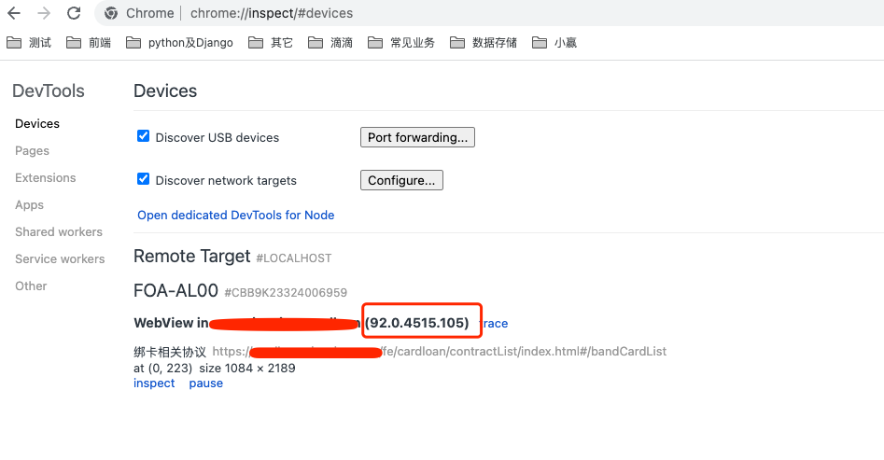Switch to Service workers section
Viewport: 884px width, 460px height.
pyautogui.click(x=60, y=258)
